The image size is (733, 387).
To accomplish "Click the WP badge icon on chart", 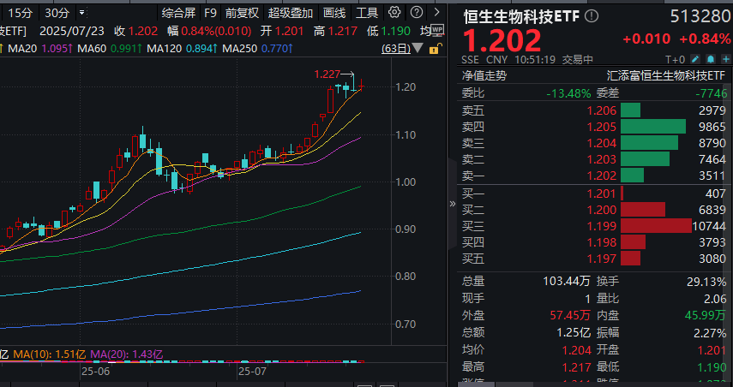I will pos(437,30).
